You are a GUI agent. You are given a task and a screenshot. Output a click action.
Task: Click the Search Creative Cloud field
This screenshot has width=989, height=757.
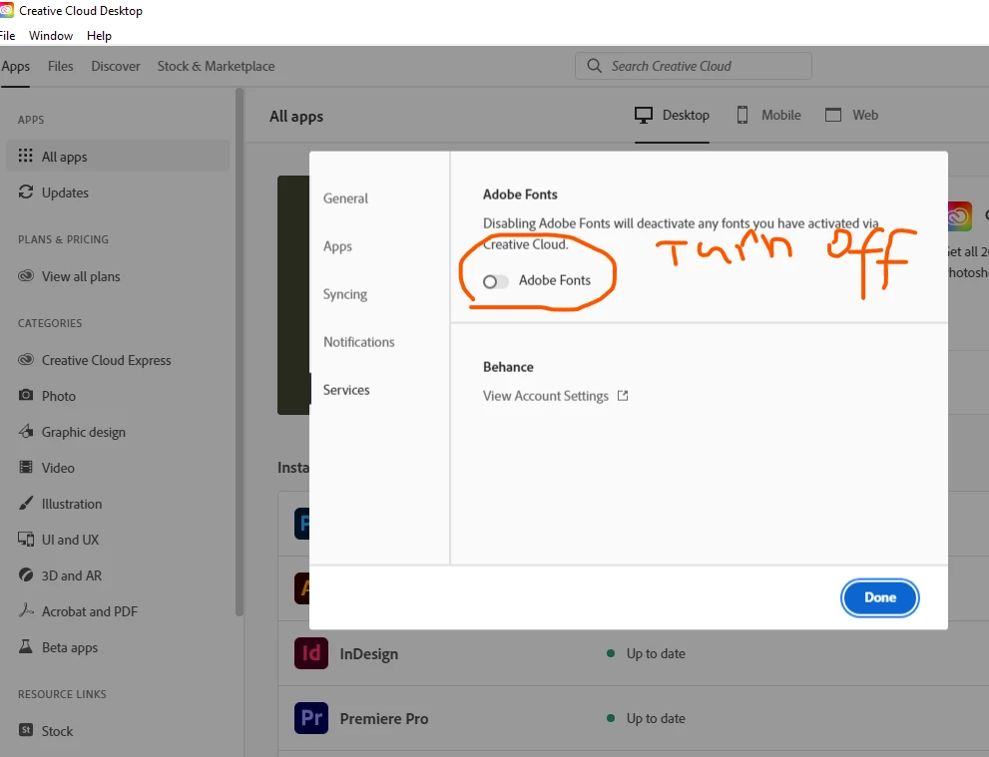694,66
